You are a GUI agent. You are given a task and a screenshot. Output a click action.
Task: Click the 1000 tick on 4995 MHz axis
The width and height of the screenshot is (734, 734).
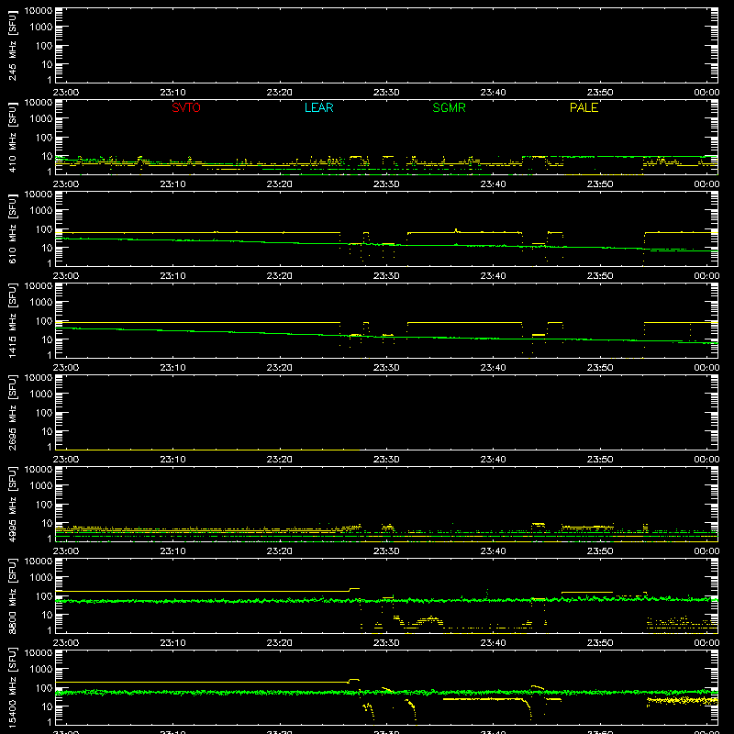pyautogui.click(x=41, y=486)
